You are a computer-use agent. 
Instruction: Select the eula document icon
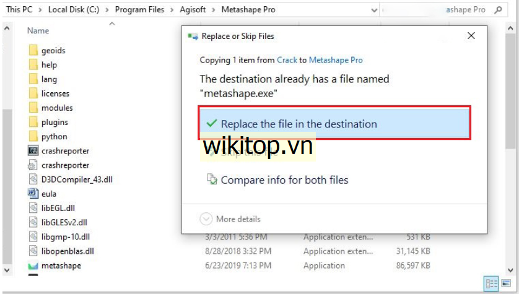coord(33,194)
